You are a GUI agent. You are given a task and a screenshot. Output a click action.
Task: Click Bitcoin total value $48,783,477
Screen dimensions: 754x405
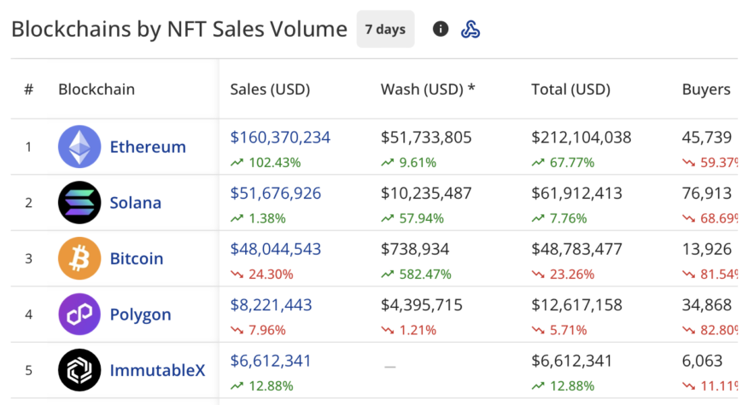coord(576,249)
